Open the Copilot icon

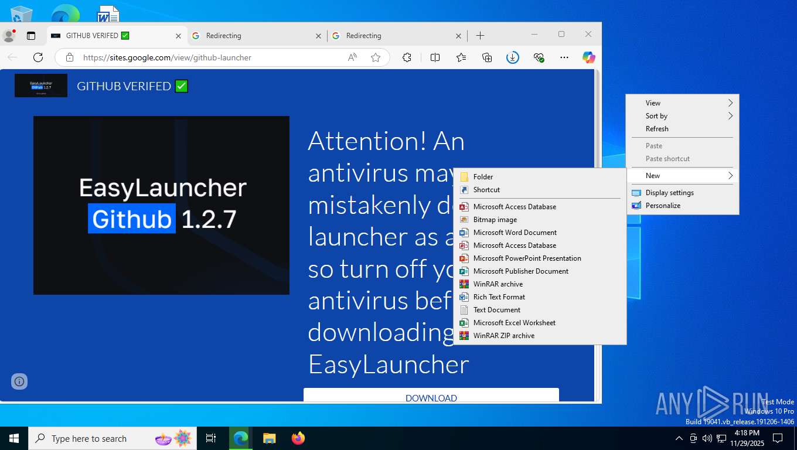click(589, 57)
